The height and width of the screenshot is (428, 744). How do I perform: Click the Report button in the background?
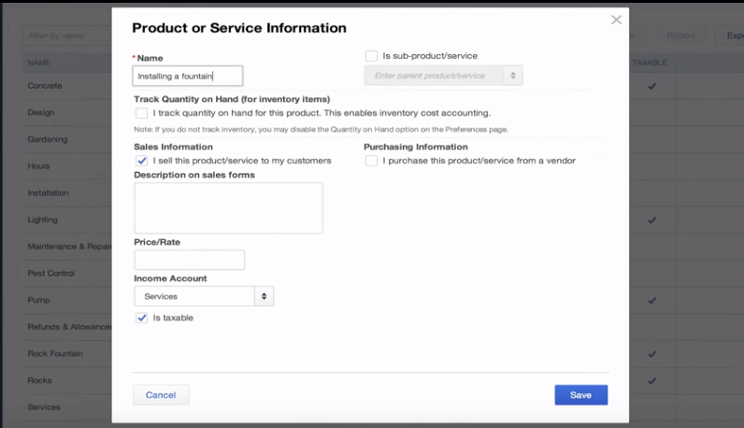(x=680, y=36)
